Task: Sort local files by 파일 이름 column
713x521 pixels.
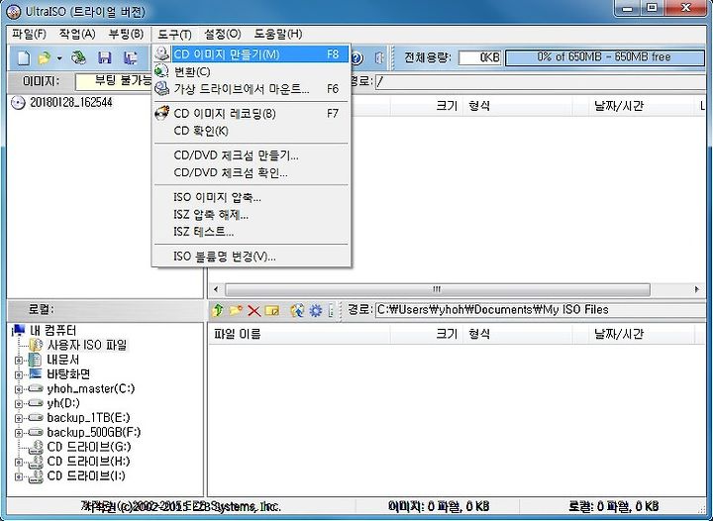Action: 299,334
